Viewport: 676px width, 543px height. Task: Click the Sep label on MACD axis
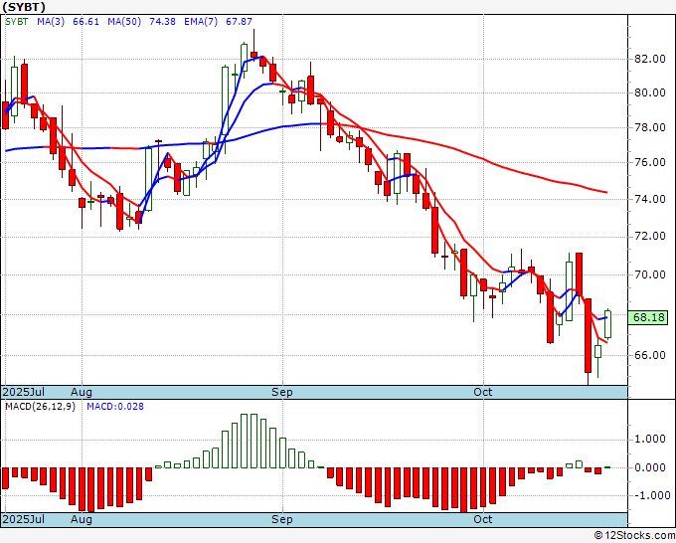(282, 519)
